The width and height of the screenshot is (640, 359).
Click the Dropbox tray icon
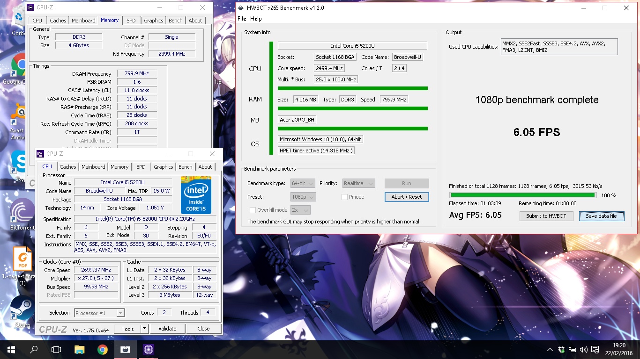click(561, 350)
